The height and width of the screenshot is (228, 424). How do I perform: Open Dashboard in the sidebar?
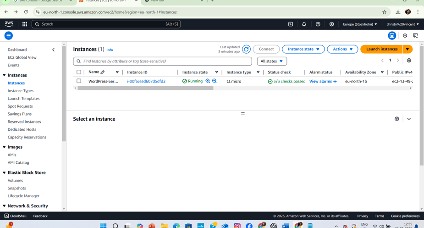click(17, 50)
